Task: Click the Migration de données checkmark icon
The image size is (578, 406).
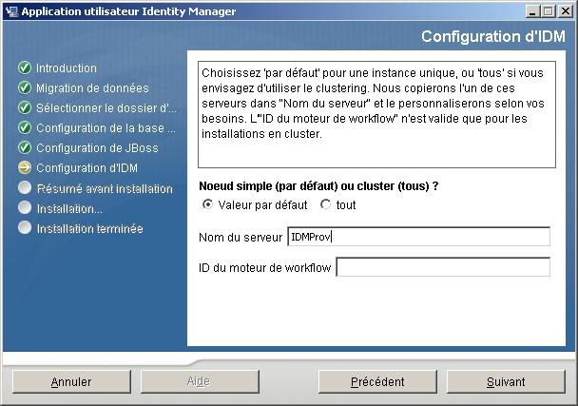Action: click(25, 87)
